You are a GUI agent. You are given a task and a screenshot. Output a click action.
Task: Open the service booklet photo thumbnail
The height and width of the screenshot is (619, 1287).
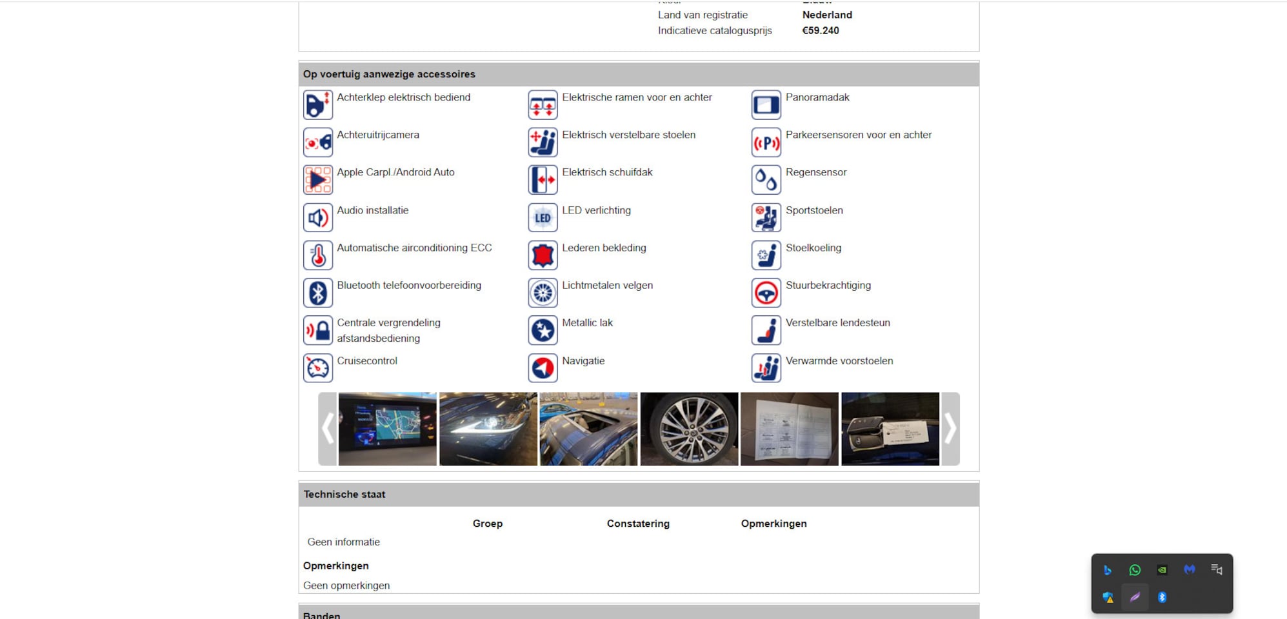coord(789,429)
